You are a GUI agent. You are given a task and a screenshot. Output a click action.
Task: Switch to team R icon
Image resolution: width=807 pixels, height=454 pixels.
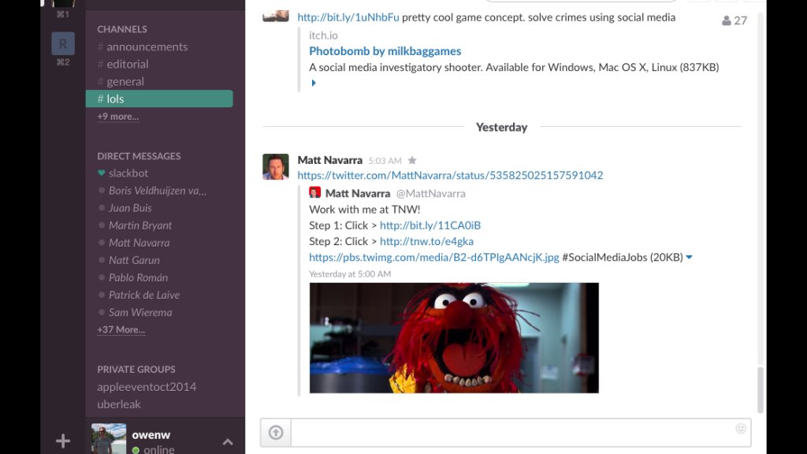pyautogui.click(x=63, y=44)
